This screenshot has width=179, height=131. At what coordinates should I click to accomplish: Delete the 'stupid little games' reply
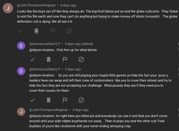coord(49,100)
